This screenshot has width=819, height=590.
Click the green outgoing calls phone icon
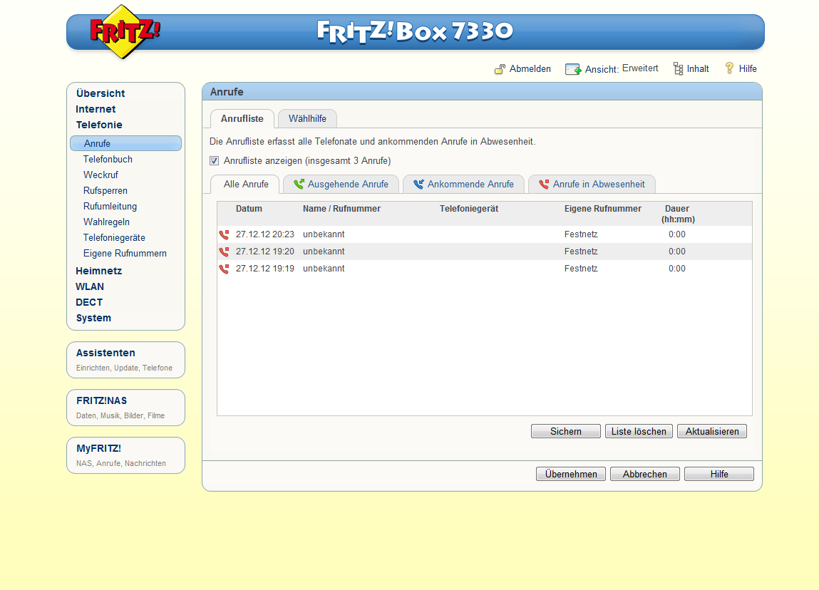299,184
